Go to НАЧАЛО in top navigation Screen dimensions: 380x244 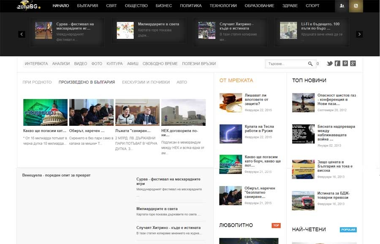coord(61,5)
